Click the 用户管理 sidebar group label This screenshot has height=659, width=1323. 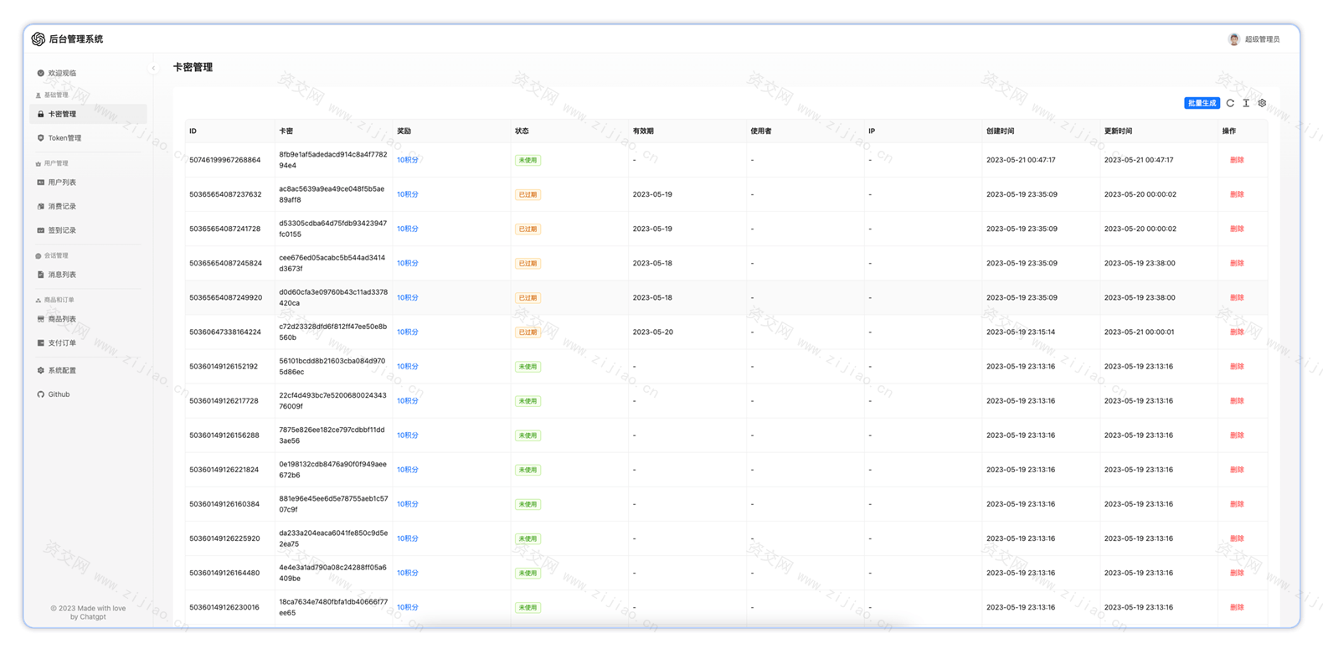pyautogui.click(x=56, y=163)
